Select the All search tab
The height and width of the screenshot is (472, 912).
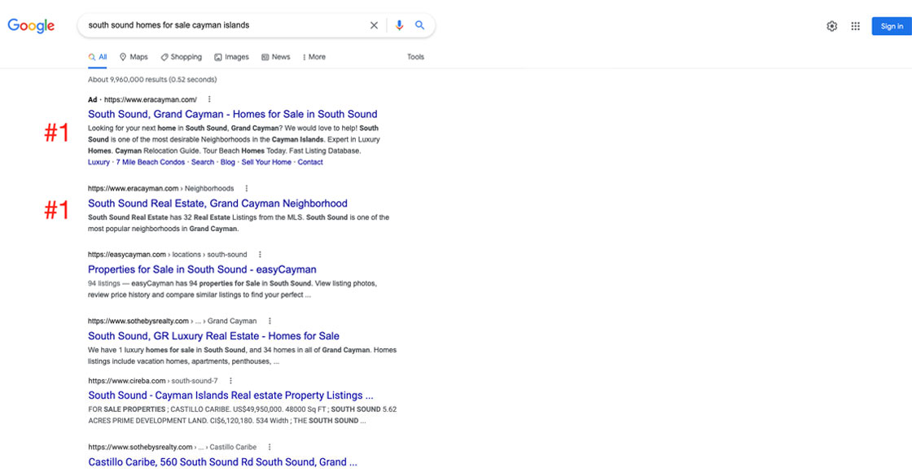(x=98, y=57)
